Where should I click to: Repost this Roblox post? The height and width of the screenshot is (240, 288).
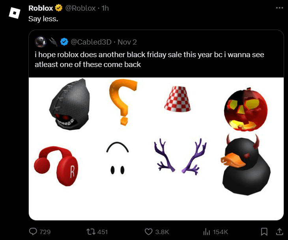pyautogui.click(x=90, y=231)
